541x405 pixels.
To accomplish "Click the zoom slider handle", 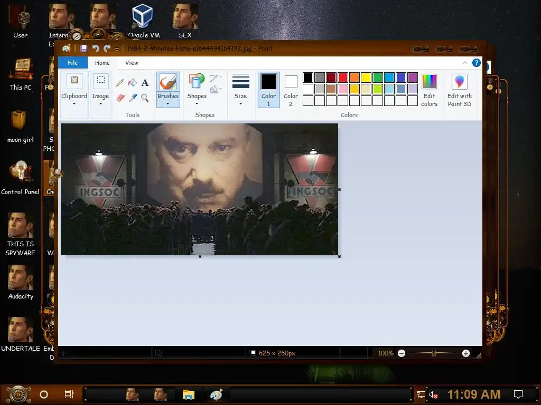I will click(x=434, y=353).
